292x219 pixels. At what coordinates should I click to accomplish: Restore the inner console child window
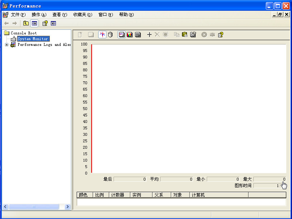click(x=280, y=15)
